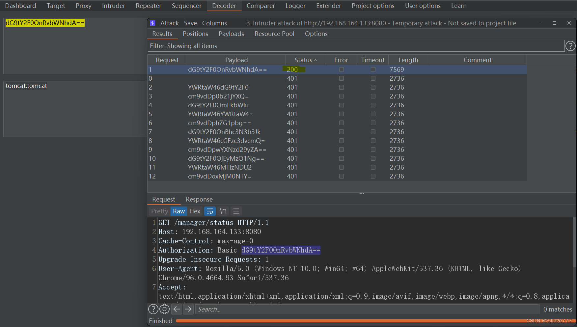Open the hamburger options menu in request viewer
Screen dimensions: 577x327
point(236,211)
